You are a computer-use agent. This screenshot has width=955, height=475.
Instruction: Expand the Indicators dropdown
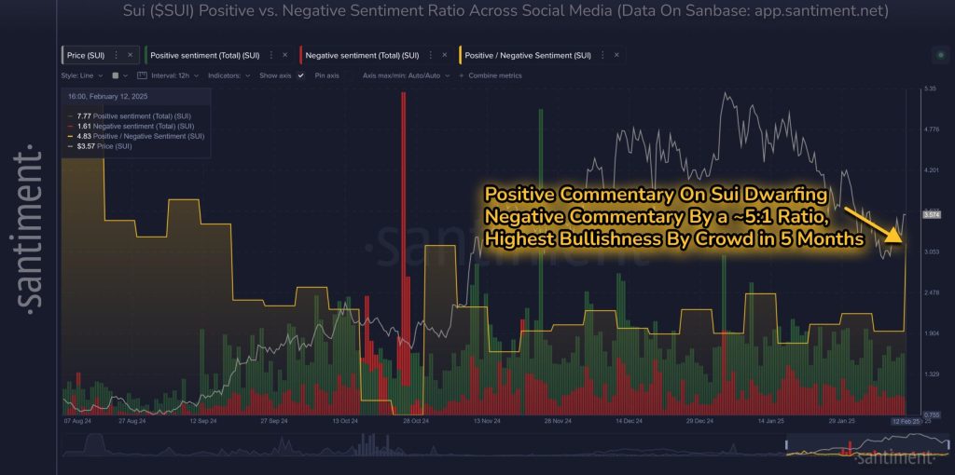point(229,75)
